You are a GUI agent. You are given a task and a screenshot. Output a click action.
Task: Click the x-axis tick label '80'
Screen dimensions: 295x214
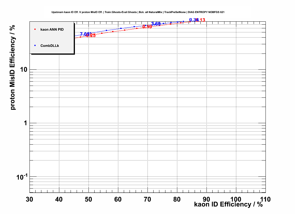(177, 199)
